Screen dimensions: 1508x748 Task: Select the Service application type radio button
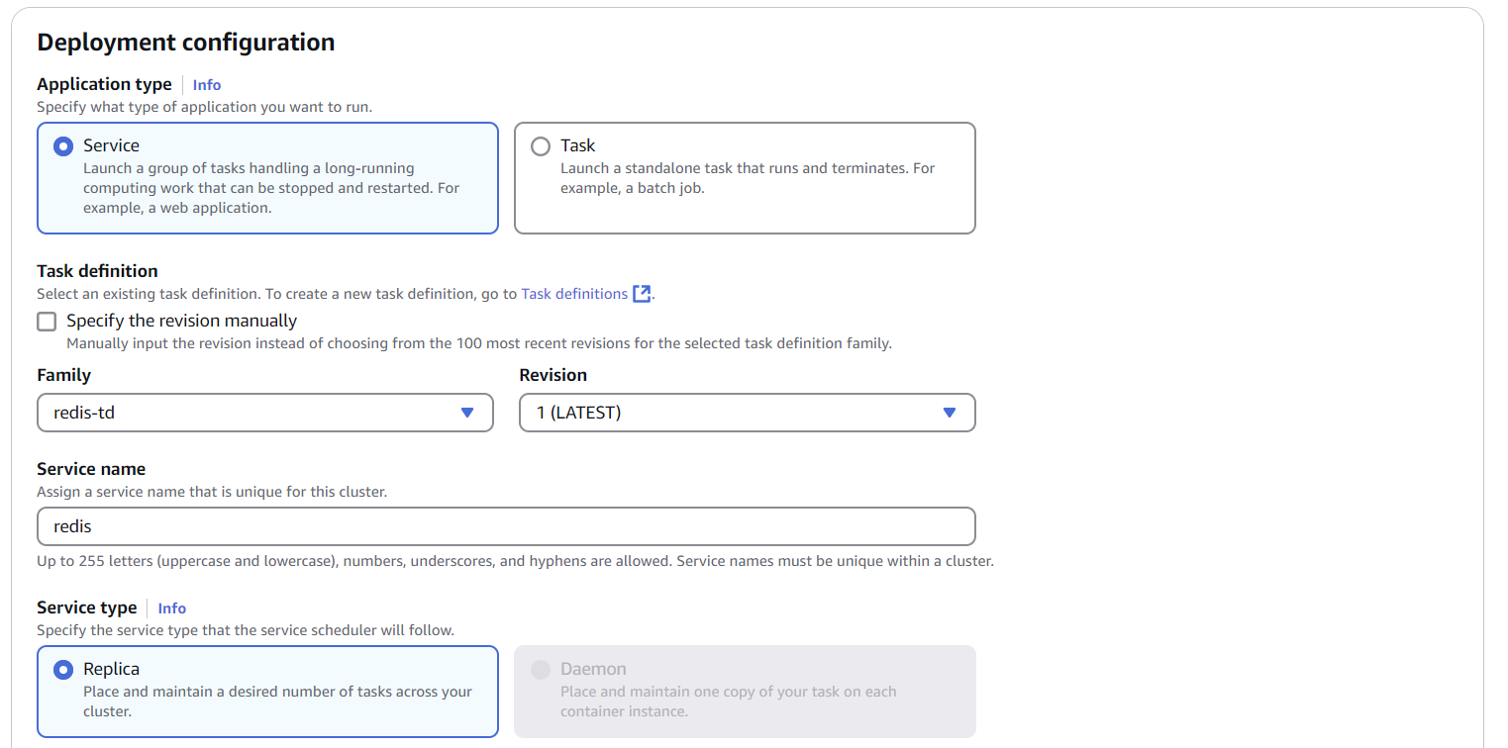pos(63,146)
